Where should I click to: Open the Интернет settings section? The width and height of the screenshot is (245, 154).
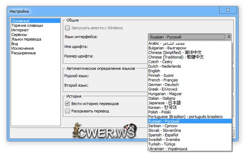(x=36, y=30)
